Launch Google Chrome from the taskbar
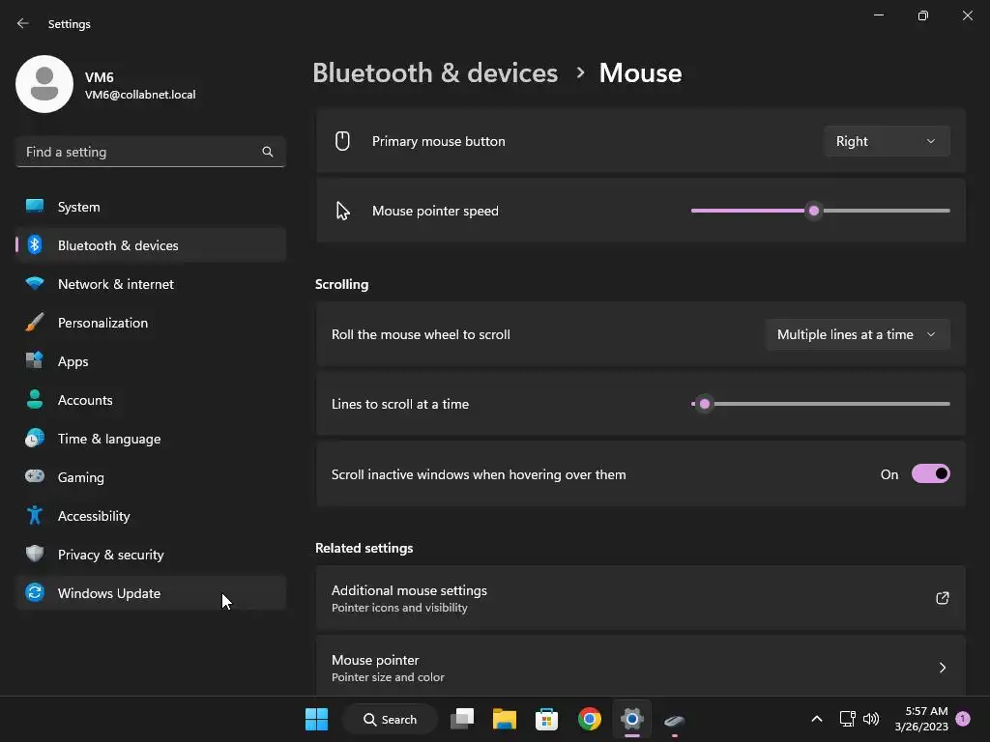This screenshot has height=742, width=990. click(590, 719)
